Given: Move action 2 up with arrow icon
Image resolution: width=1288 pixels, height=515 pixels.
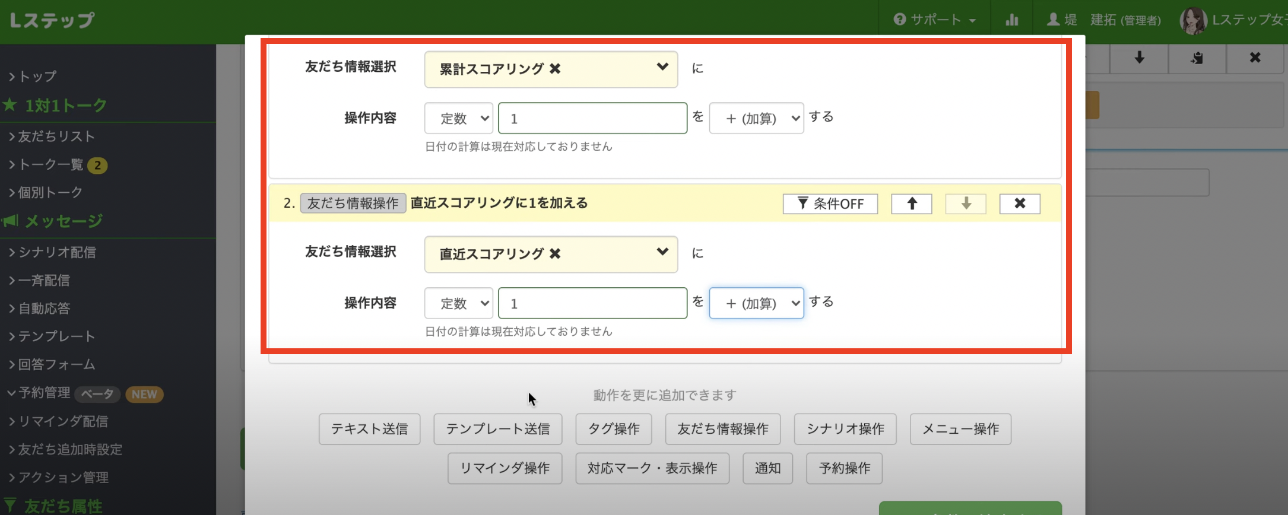Looking at the screenshot, I should coord(912,204).
